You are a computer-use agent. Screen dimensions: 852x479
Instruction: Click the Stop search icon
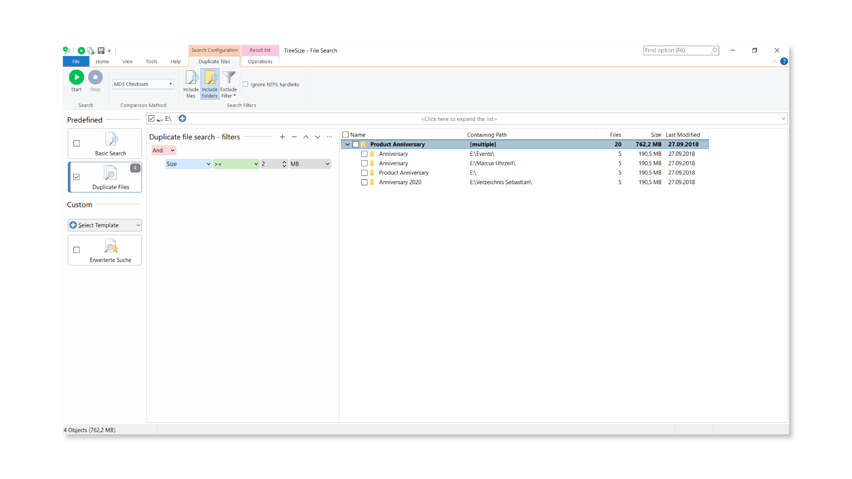tap(95, 77)
